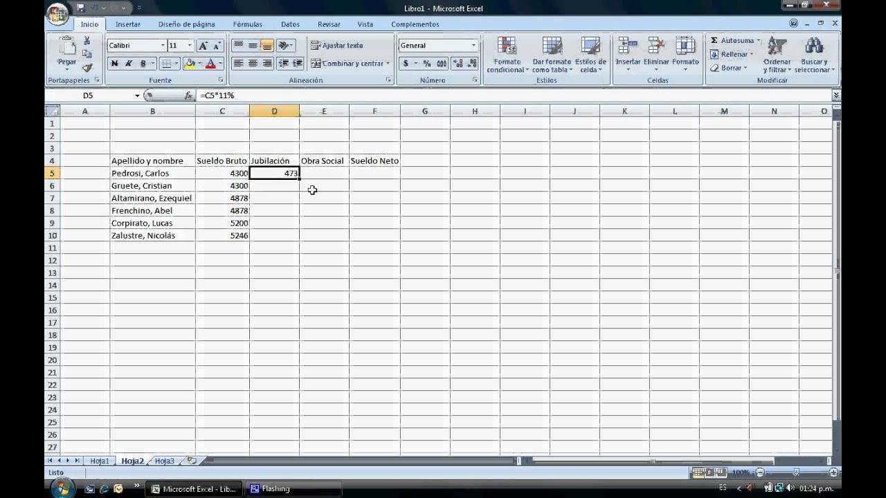The height and width of the screenshot is (498, 886).
Task: Click the Buscar y seleccionar binoculars icon
Action: pos(814,46)
